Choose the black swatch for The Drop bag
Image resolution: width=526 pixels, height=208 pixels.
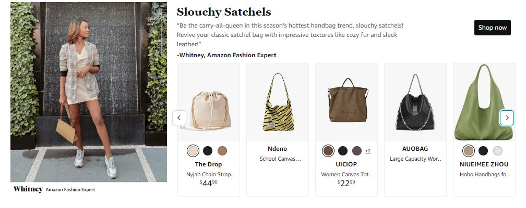tap(208, 151)
